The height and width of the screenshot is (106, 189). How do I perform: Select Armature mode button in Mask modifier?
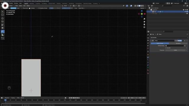coord(178,43)
